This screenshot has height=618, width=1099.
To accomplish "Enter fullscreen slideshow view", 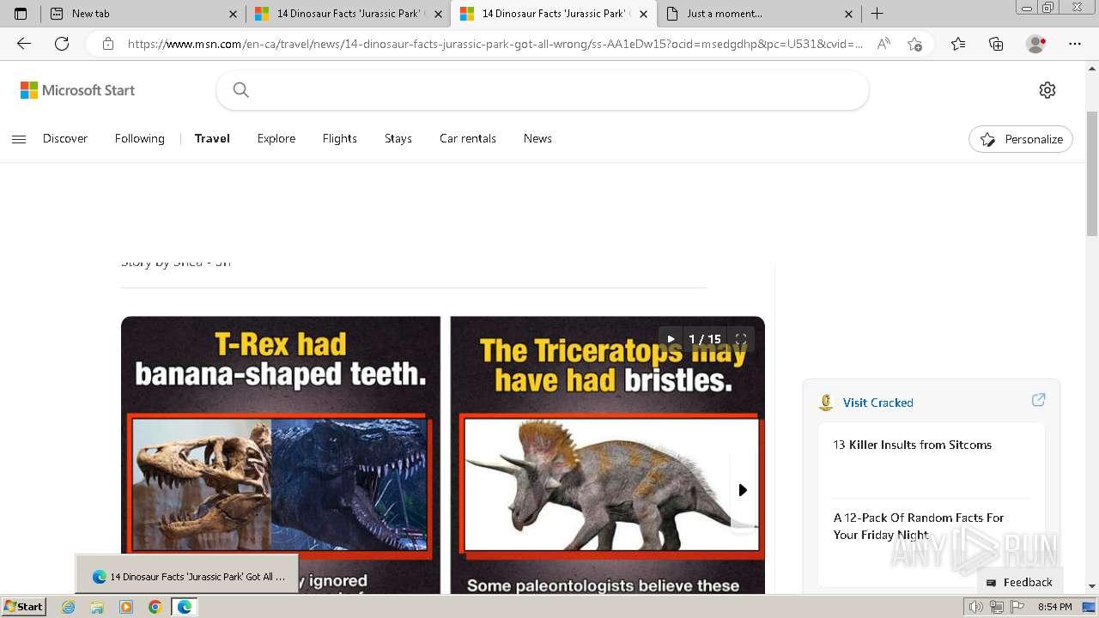I will [x=741, y=339].
